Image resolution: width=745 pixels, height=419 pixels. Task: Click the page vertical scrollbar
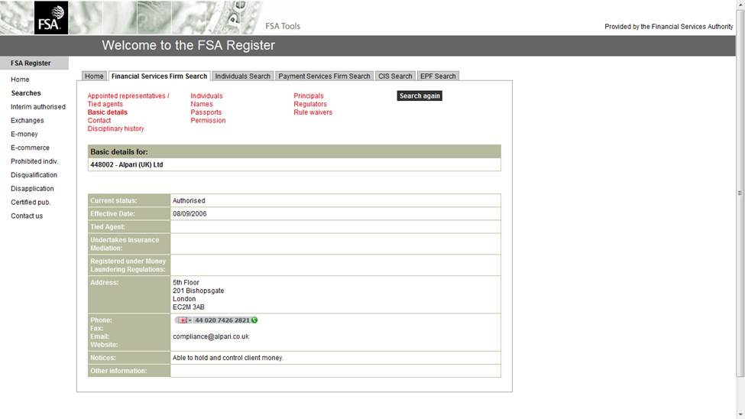tap(740, 193)
